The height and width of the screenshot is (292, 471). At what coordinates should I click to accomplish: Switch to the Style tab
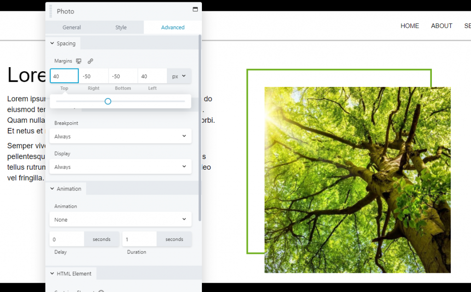pos(121,27)
